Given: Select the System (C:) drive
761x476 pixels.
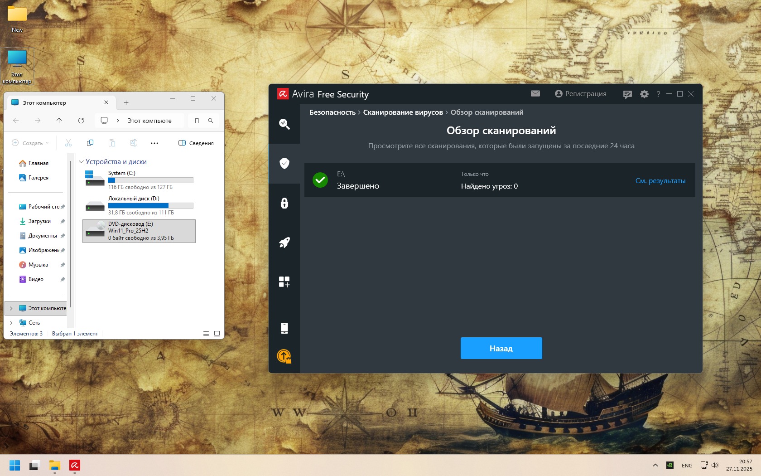Looking at the screenshot, I should pos(139,180).
